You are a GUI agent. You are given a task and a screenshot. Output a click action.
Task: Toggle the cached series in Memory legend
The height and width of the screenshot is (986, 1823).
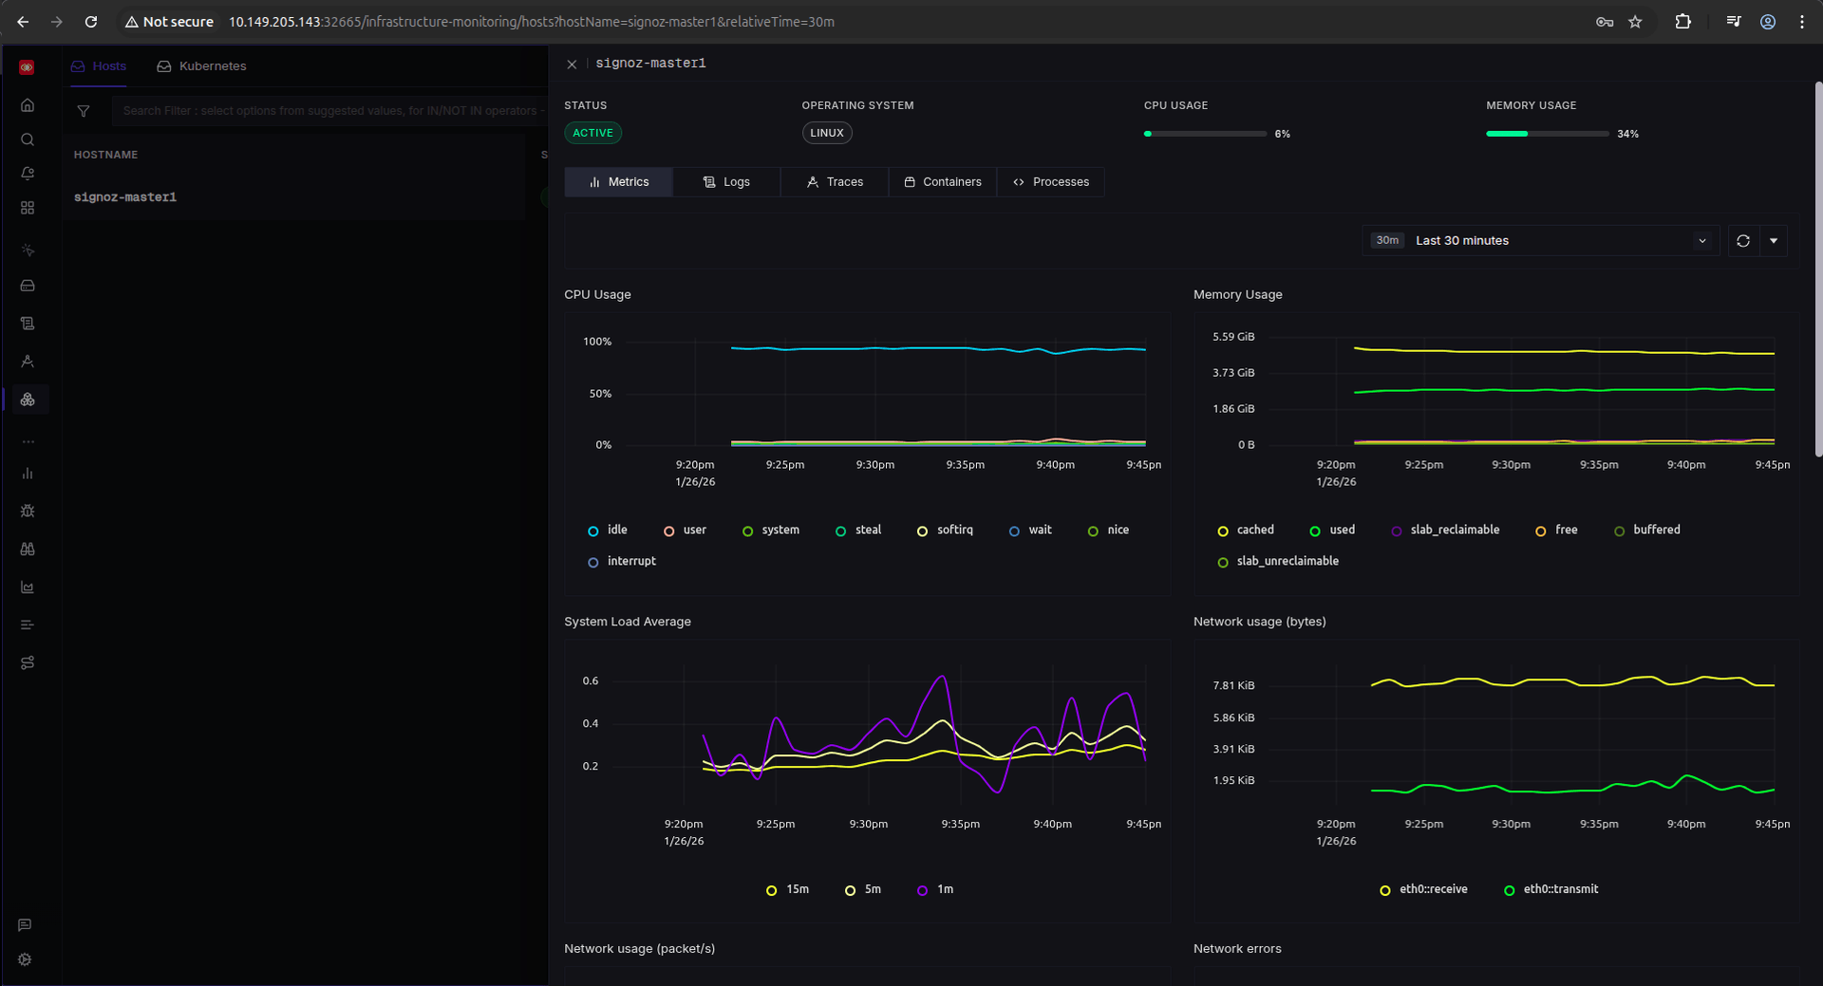(1246, 530)
